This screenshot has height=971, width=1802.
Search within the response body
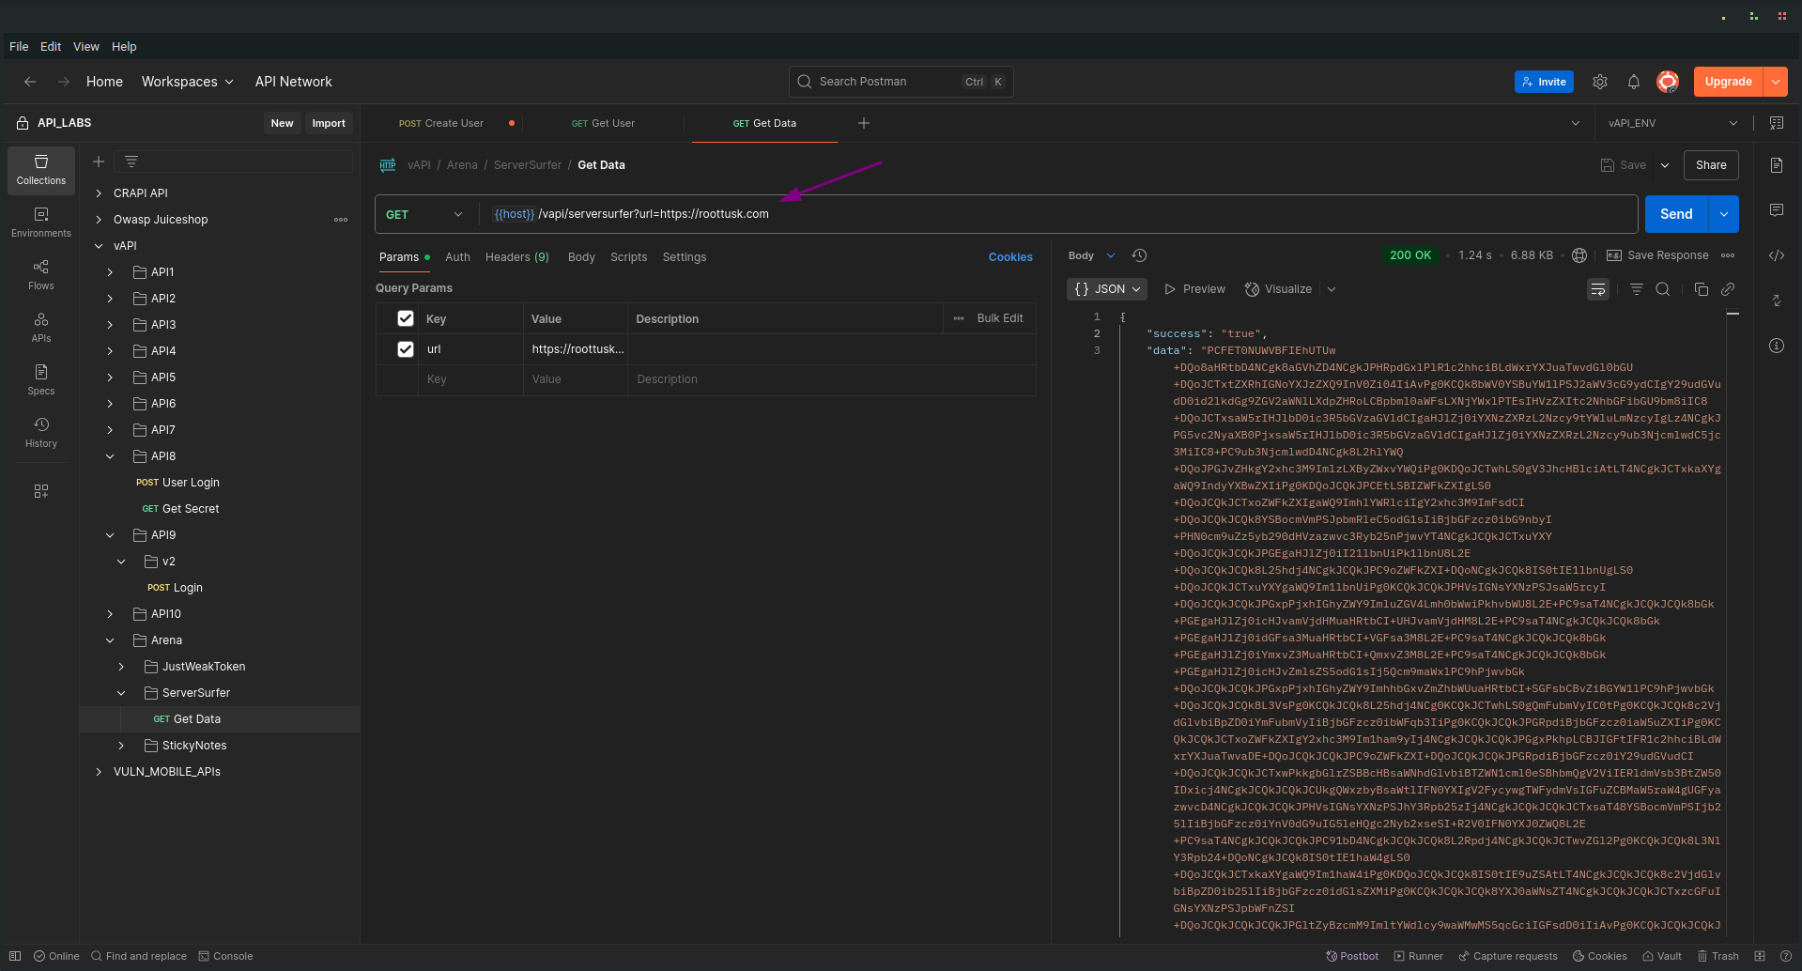[1663, 289]
